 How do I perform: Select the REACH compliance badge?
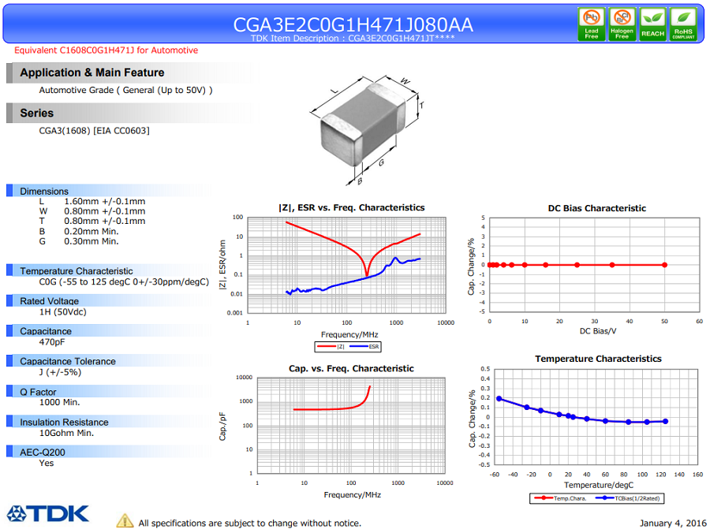point(652,24)
